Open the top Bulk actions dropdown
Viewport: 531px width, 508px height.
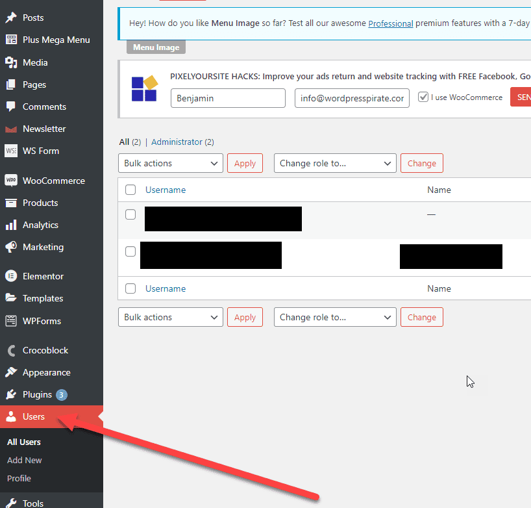pos(170,163)
